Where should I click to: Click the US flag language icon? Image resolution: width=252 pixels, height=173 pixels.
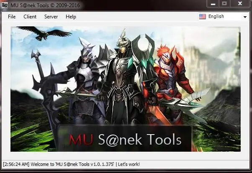coord(203,17)
